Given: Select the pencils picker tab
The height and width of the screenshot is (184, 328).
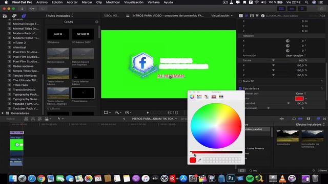Looking at the screenshot, I should pyautogui.click(x=221, y=97).
